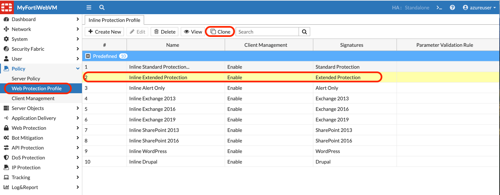The width and height of the screenshot is (500, 195).
Task: Expand the Dashboard menu chevron
Action: tap(78, 19)
